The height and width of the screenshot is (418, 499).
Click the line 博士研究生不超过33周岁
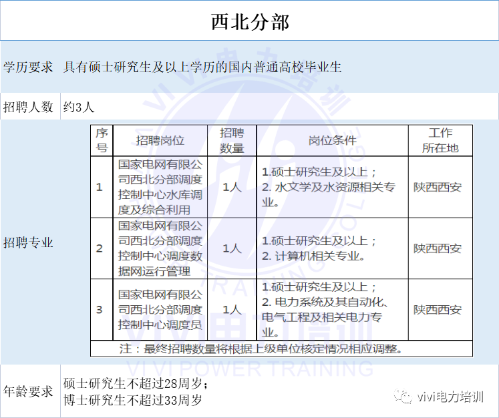coord(133,400)
